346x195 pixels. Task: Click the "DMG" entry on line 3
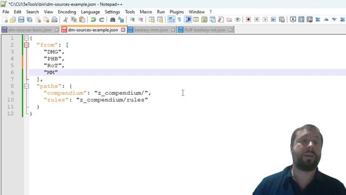point(52,52)
